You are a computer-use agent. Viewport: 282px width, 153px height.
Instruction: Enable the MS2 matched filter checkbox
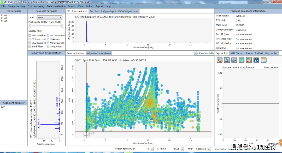point(30,36)
